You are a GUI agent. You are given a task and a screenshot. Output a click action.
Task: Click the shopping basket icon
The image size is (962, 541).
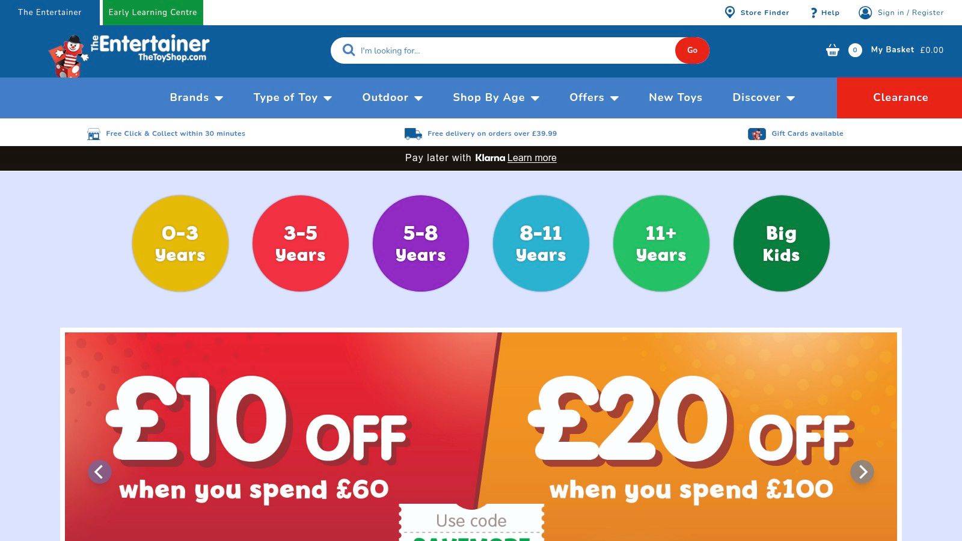pos(832,50)
